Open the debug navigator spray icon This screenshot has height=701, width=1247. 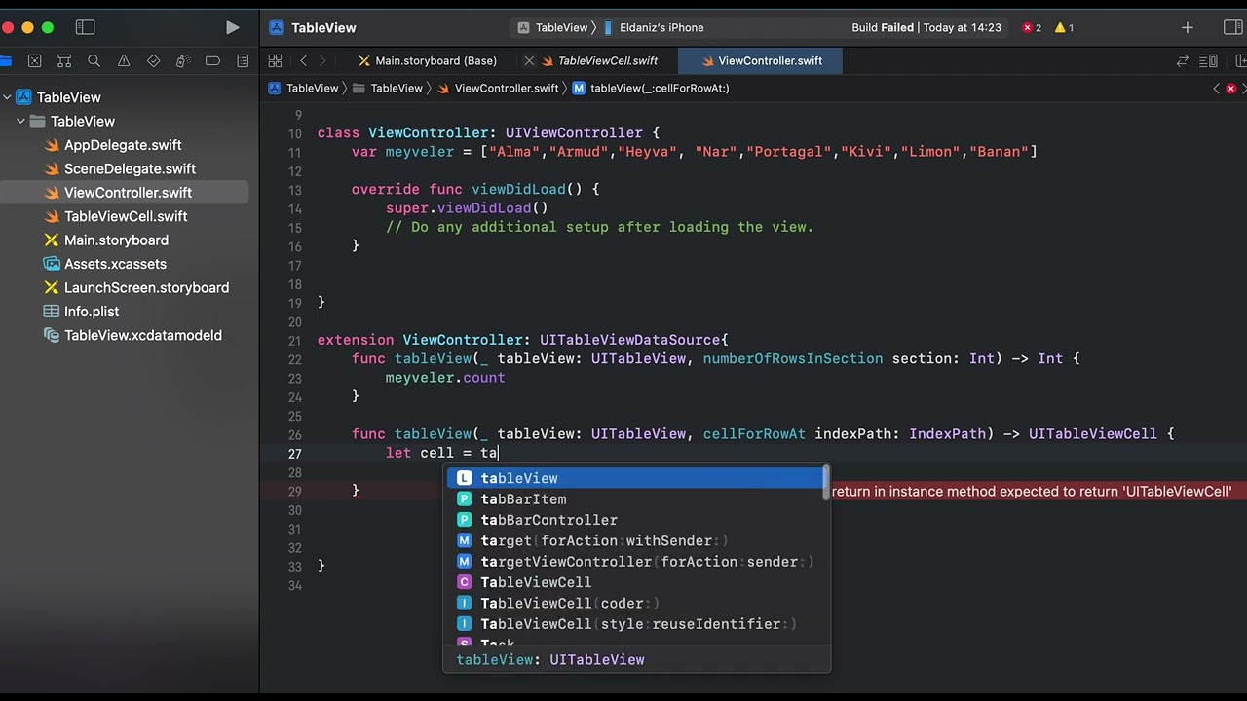point(183,60)
